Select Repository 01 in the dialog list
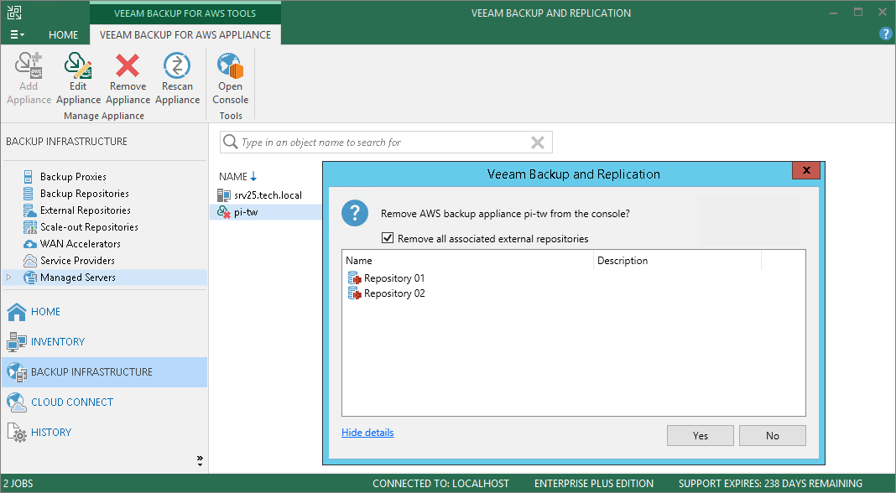Viewport: 896px width, 493px height. [x=394, y=278]
